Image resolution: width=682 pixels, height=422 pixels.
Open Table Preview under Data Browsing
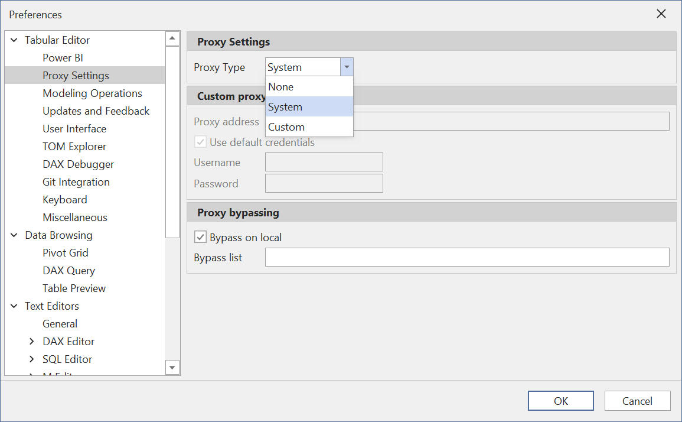pos(74,288)
